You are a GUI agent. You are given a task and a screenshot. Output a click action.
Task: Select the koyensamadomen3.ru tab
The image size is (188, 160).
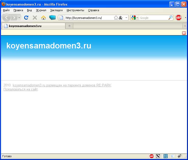click(x=33, y=26)
